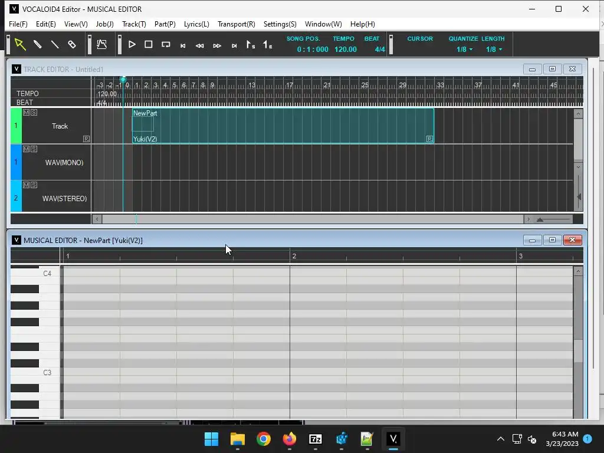Open the Settings menu
Viewport: 604px width, 453px height.
click(280, 24)
